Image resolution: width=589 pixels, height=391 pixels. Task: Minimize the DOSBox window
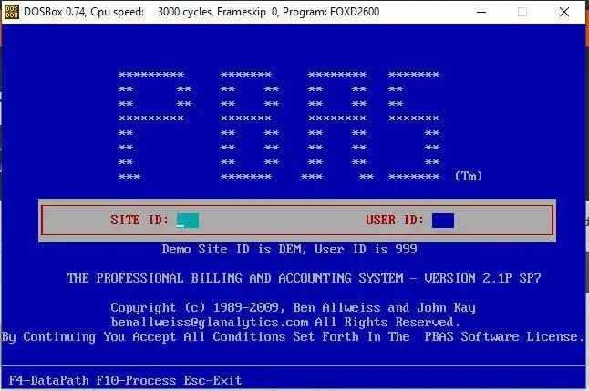[x=481, y=12]
